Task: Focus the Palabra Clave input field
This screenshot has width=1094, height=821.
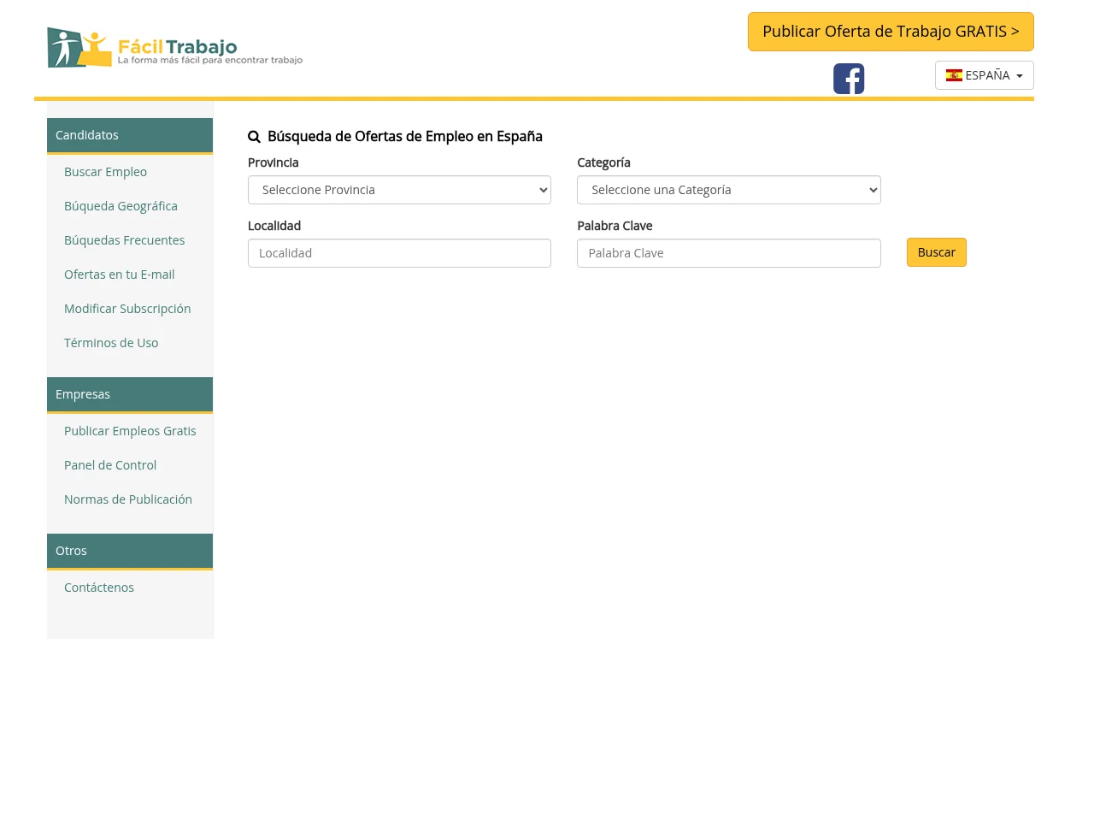Action: (729, 253)
